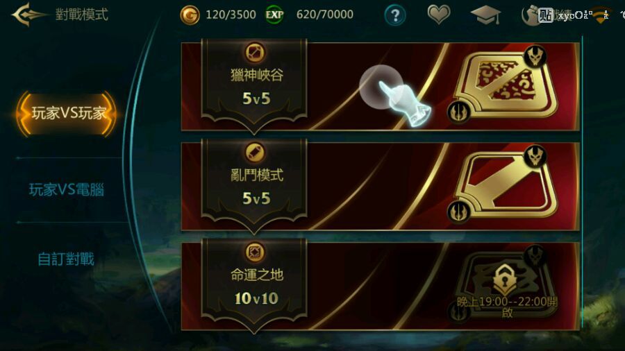This screenshot has width=625, height=351.
Task: Select the 玩家VS玩家 tab
Action: tap(67, 114)
